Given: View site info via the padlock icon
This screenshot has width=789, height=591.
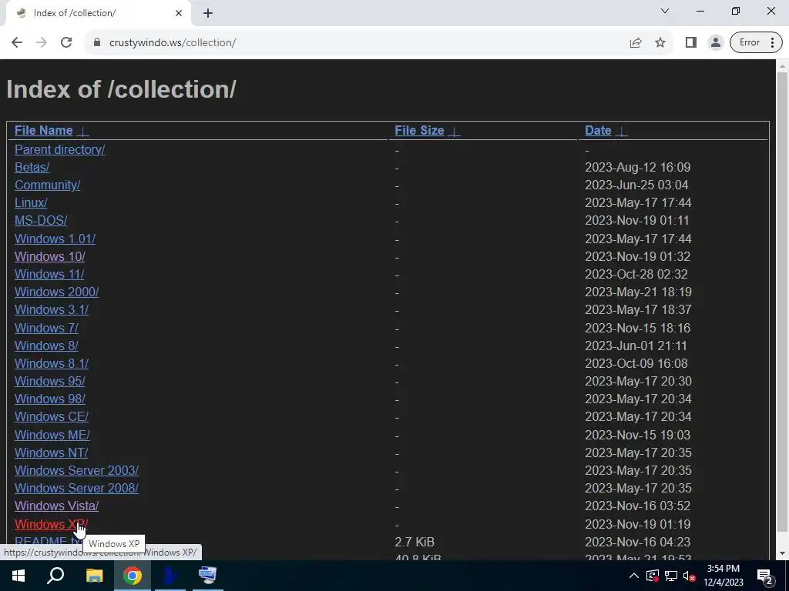Looking at the screenshot, I should (96, 43).
